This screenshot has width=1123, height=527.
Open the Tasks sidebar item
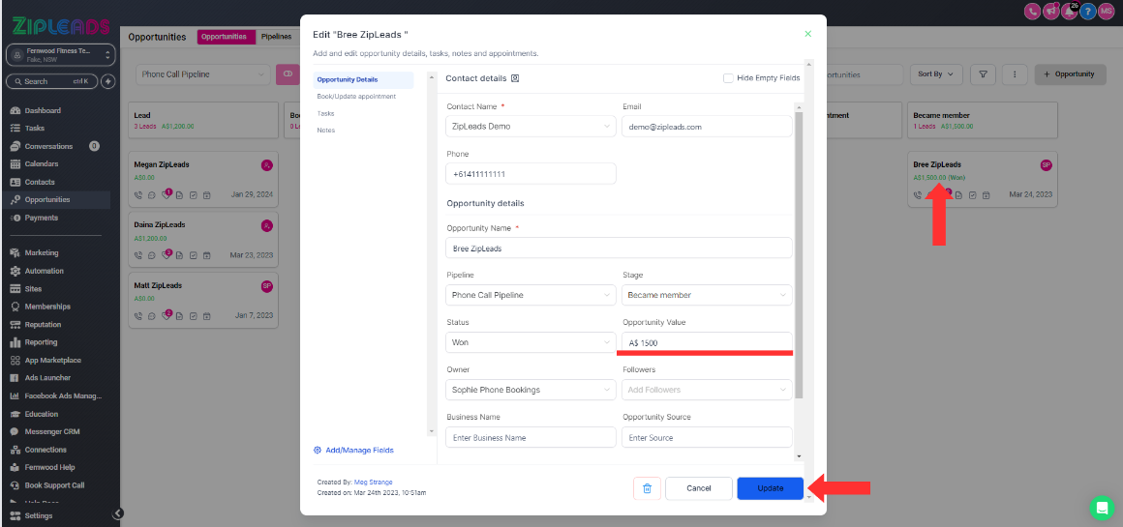(35, 128)
